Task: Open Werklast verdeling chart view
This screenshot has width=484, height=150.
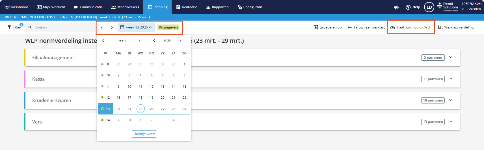Action: 456,27
